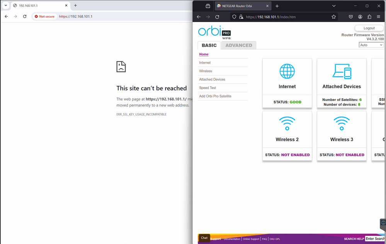Switch to the ADVANCED tab
Image resolution: width=386 pixels, height=244 pixels.
[238, 45]
